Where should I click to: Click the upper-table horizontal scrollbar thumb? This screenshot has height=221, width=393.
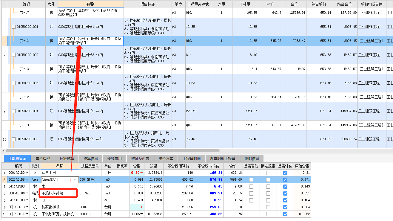click(112, 151)
